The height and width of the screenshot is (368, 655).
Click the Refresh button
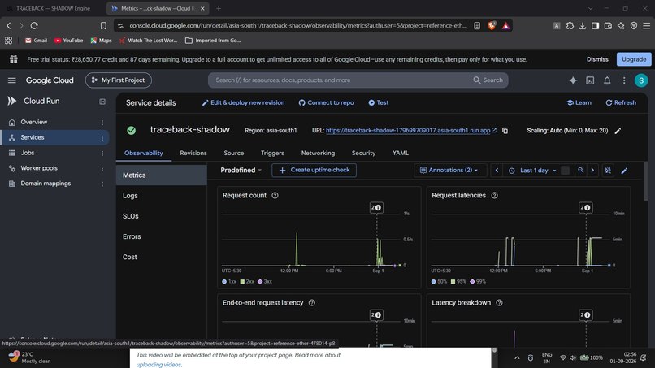(621, 102)
